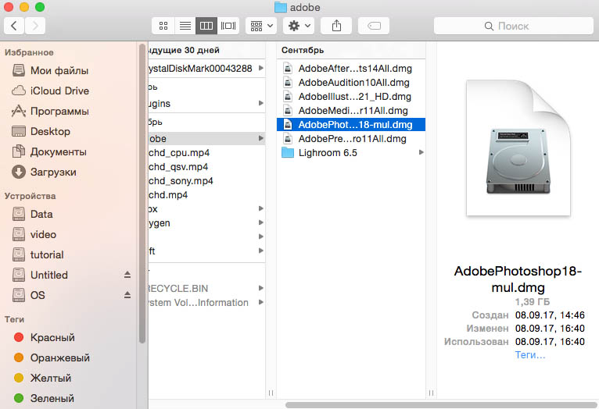599x409 pixels.
Task: Focus the Поиск search field
Action: click(514, 26)
